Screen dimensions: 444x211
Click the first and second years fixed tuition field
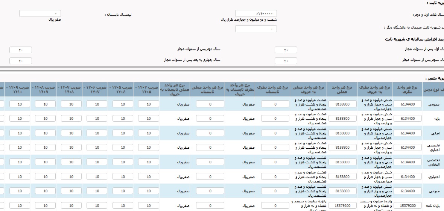256,14
